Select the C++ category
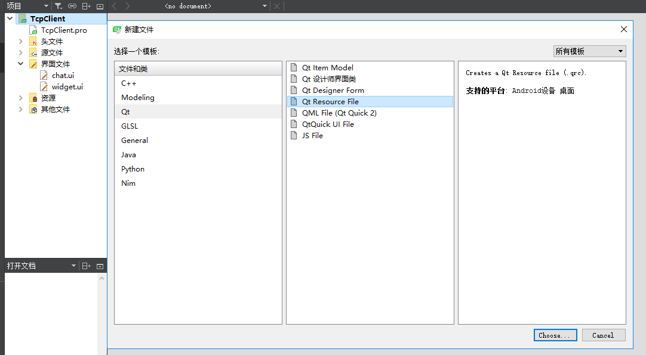Image resolution: width=646 pixels, height=355 pixels. click(x=198, y=83)
